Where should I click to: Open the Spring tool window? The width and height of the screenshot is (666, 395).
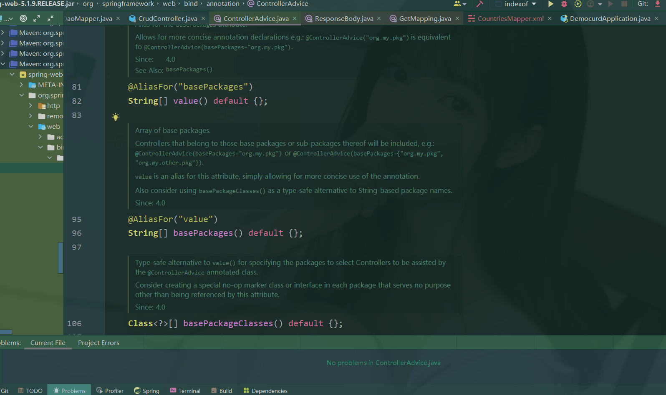[147, 390]
